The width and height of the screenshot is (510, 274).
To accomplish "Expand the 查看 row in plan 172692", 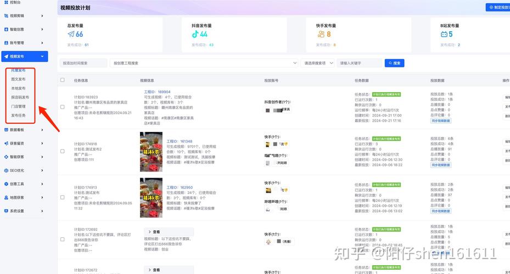I will (x=169, y=232).
